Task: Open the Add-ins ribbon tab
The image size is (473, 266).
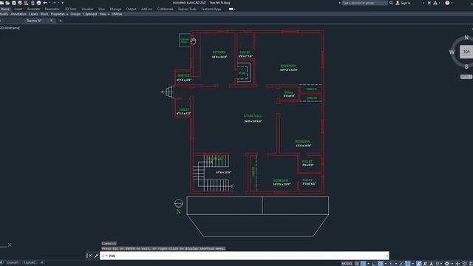Action: pyautogui.click(x=146, y=9)
